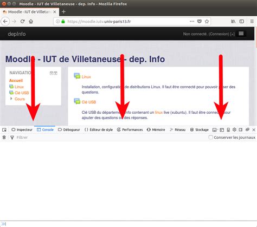The width and height of the screenshot is (257, 227).
Task: Collapse the Navigation block in Moodle
Action: [52, 73]
